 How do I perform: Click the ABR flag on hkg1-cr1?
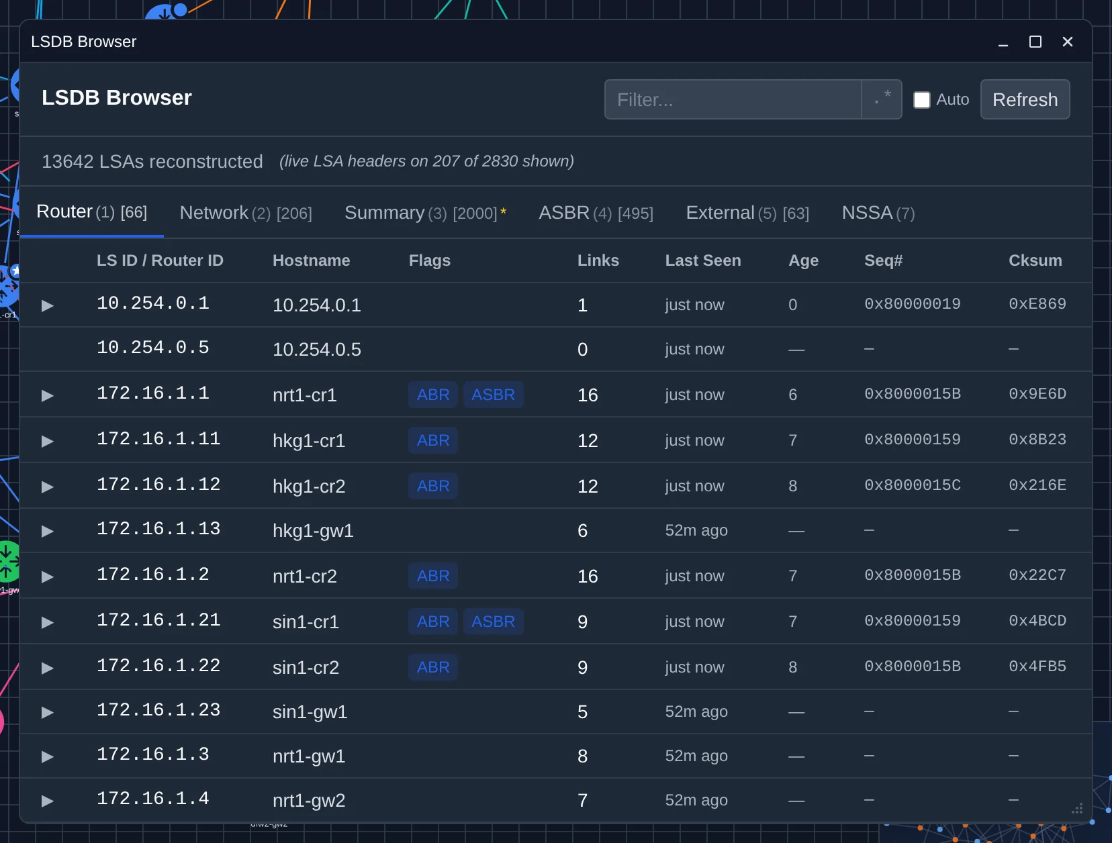tap(433, 440)
